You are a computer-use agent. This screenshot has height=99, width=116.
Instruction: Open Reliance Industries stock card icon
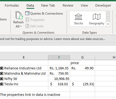2,68
